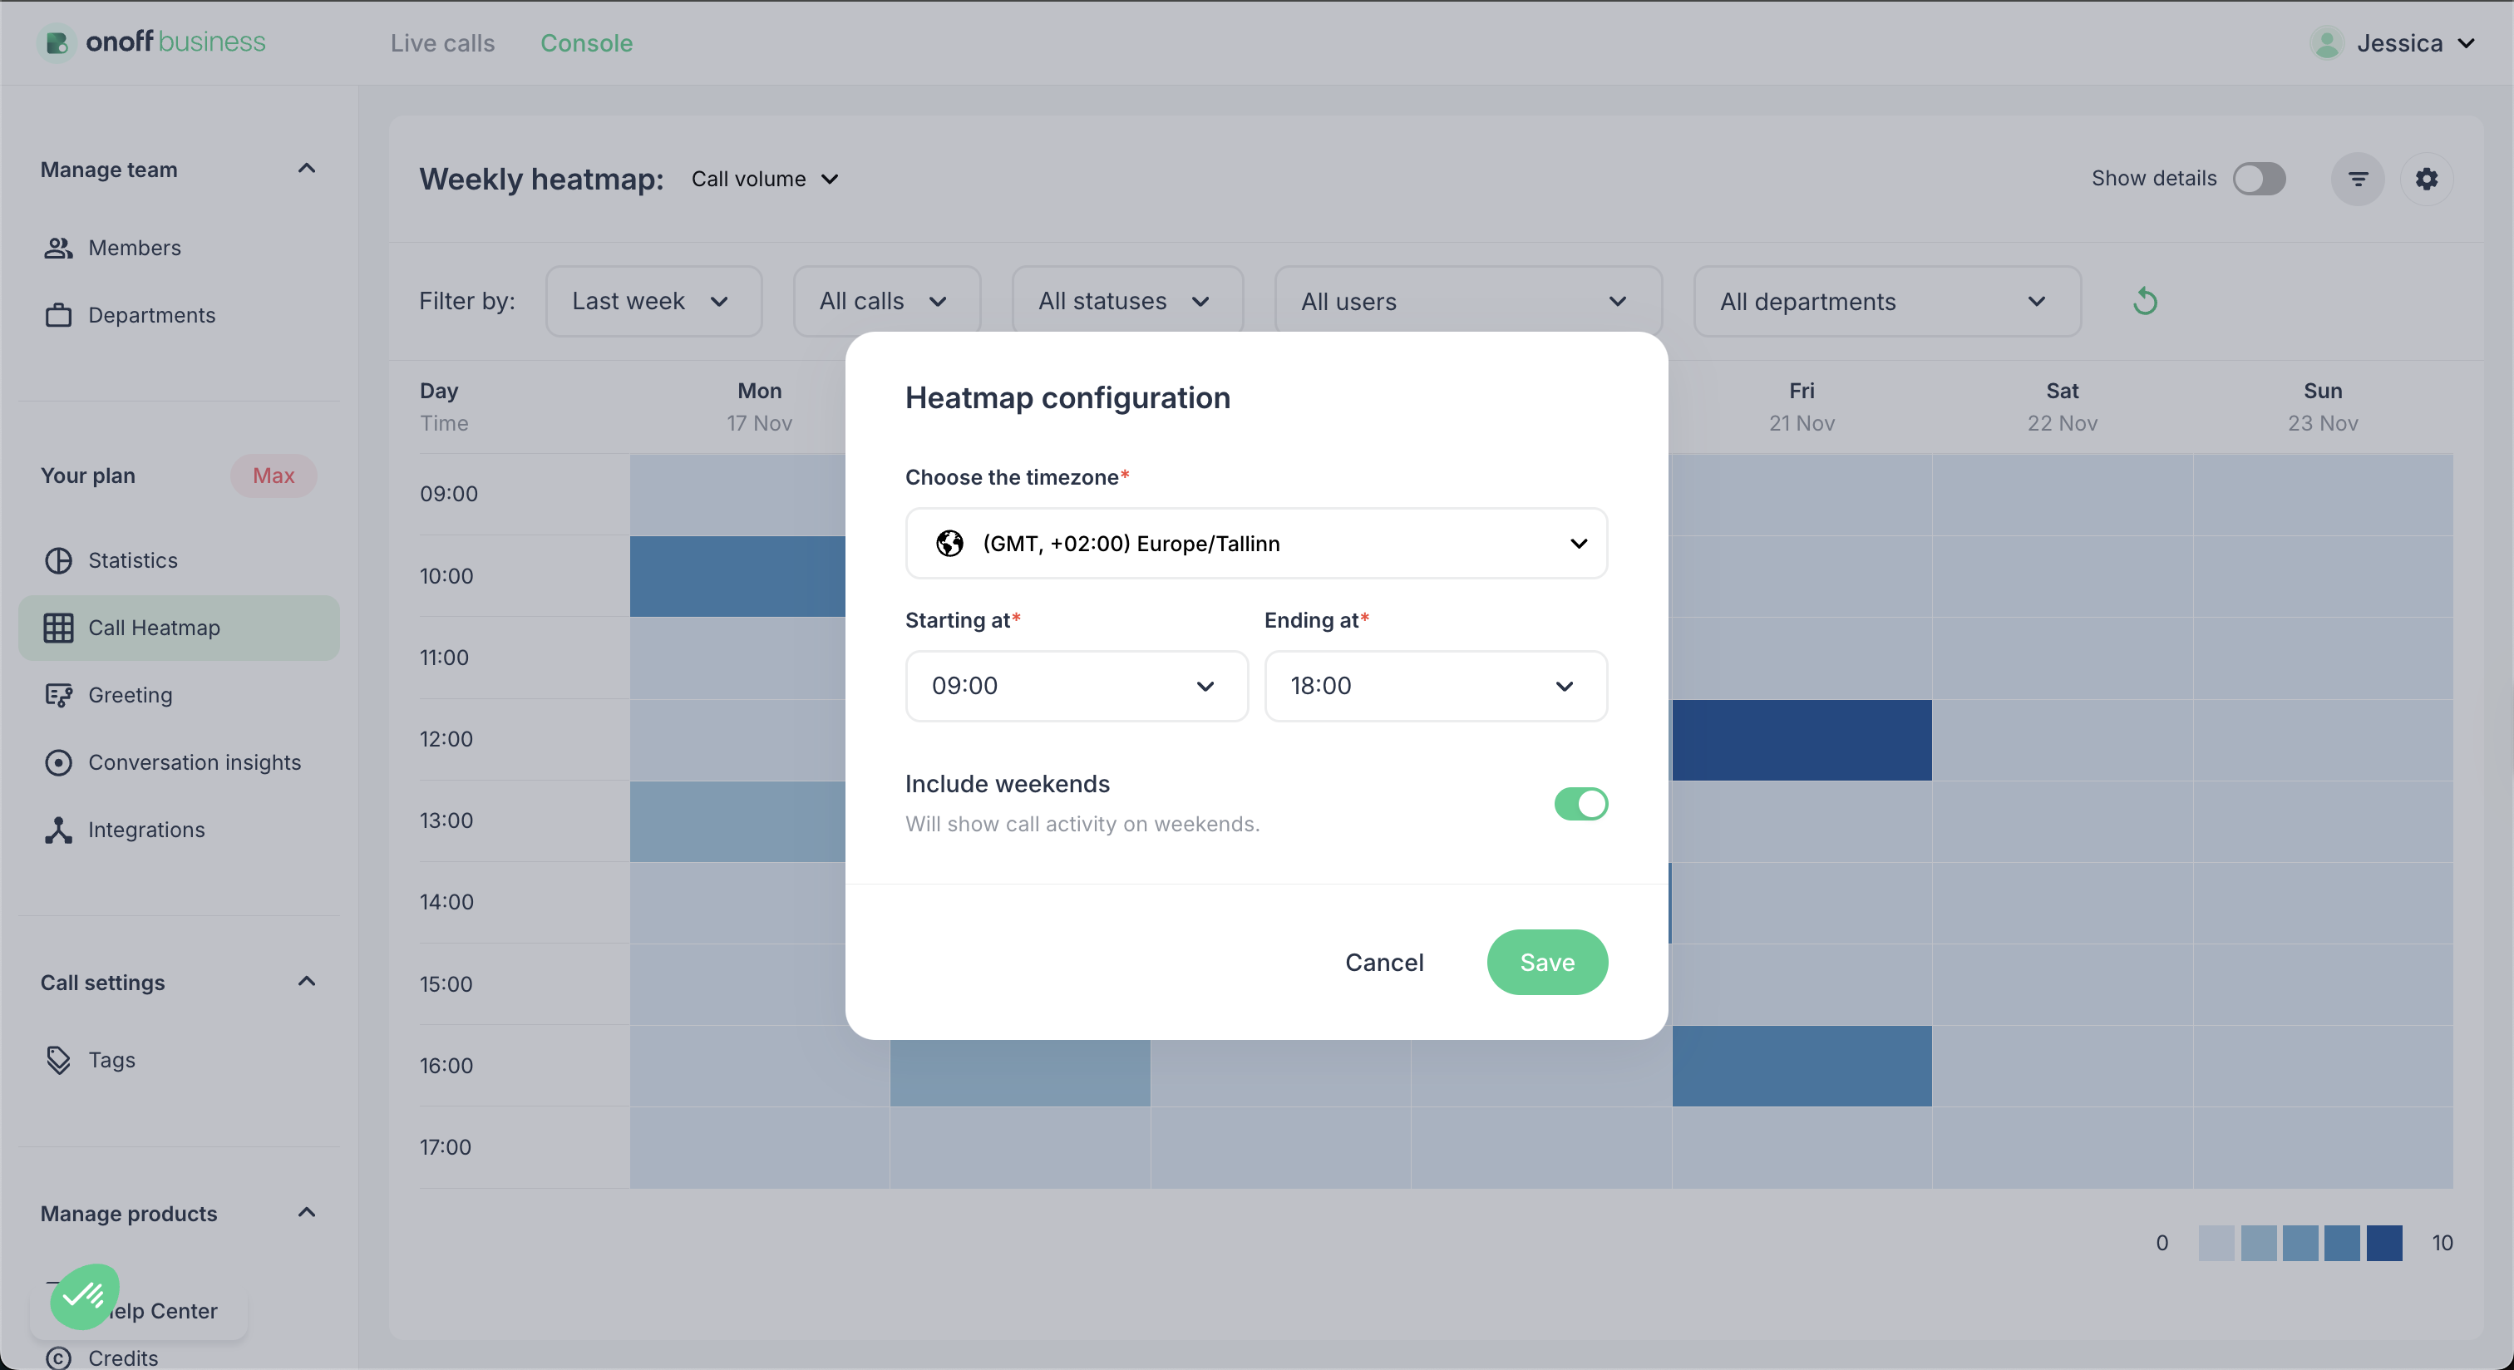Image resolution: width=2514 pixels, height=1370 pixels.
Task: Open the Integrations page
Action: tap(179, 830)
